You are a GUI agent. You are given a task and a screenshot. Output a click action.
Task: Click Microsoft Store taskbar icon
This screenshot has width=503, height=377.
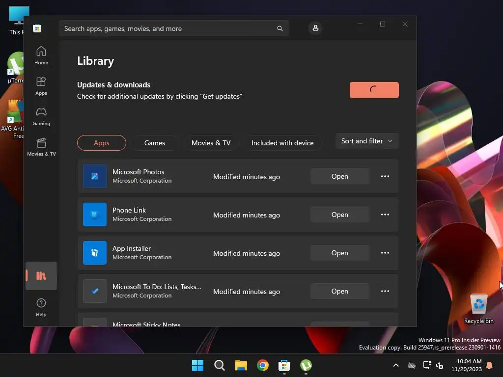[x=284, y=365]
